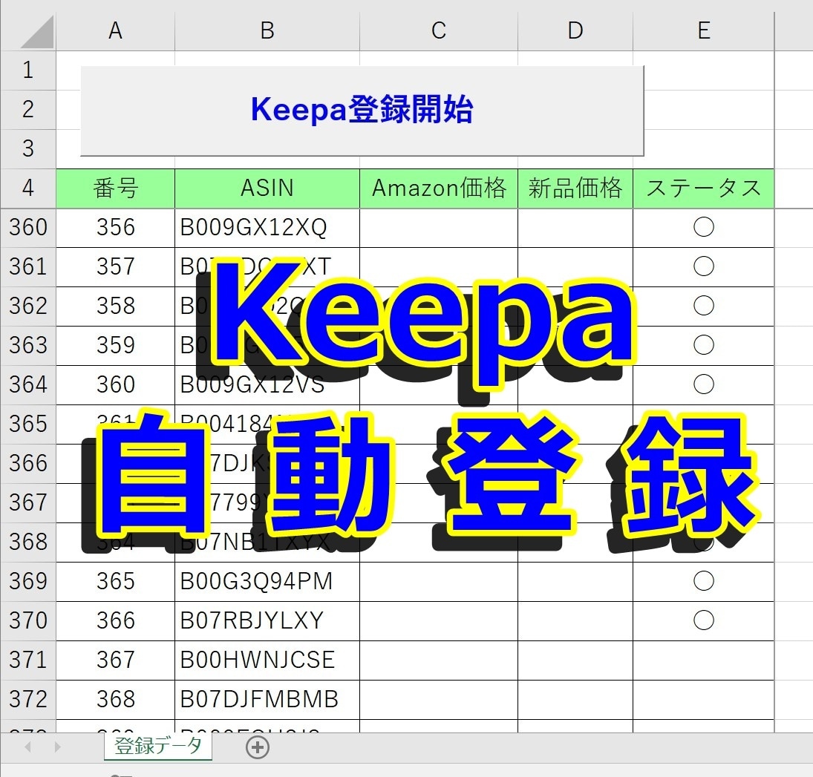Click the 番号 header cell

[116, 188]
